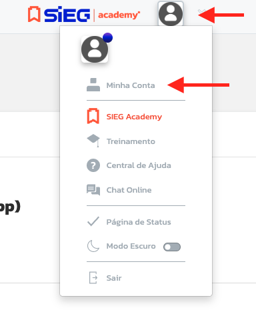This screenshot has width=256, height=316.
Task: Open the user avatar in the top bar
Action: click(171, 14)
